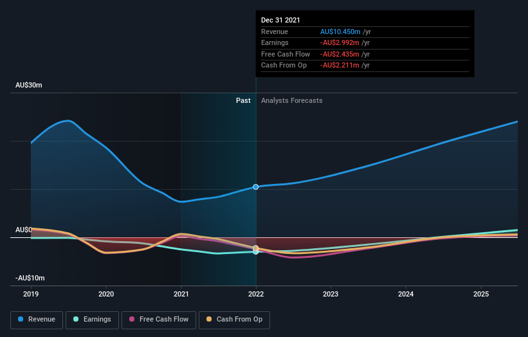Toggle the Earnings legend series
Viewport: 528px width, 337px height.
tap(92, 320)
